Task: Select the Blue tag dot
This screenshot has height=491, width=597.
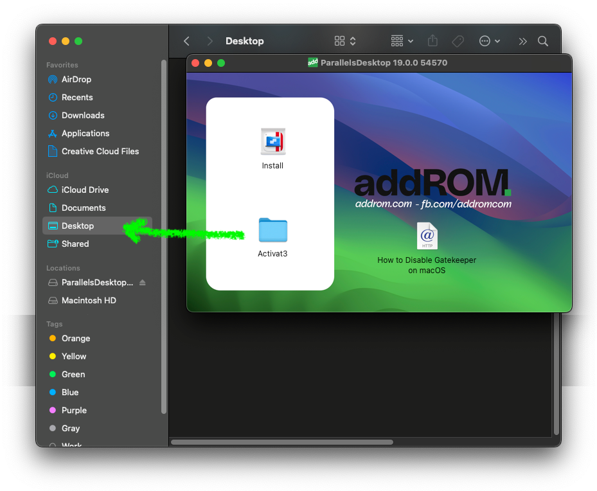Action: [x=53, y=393]
